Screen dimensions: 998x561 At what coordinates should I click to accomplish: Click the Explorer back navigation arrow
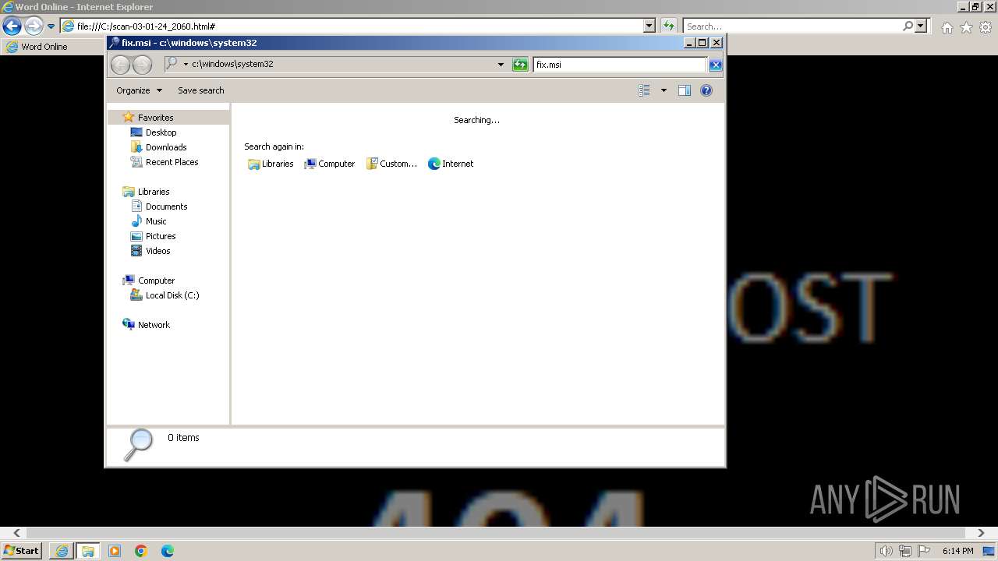point(120,65)
